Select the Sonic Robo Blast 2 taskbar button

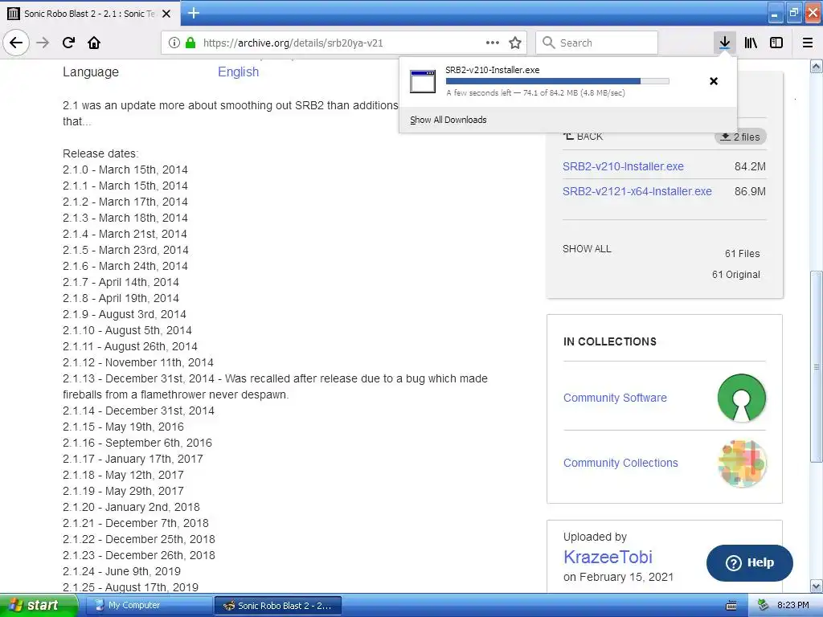coord(278,606)
